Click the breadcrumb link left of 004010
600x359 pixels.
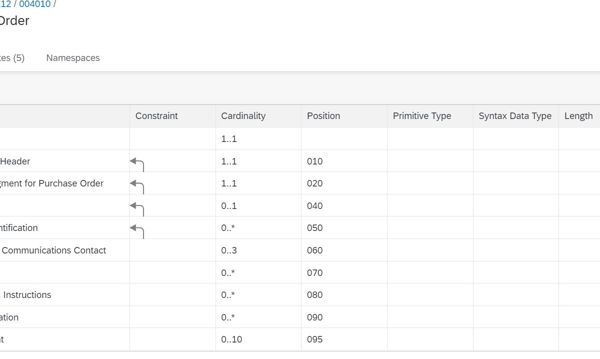pyautogui.click(x=5, y=4)
